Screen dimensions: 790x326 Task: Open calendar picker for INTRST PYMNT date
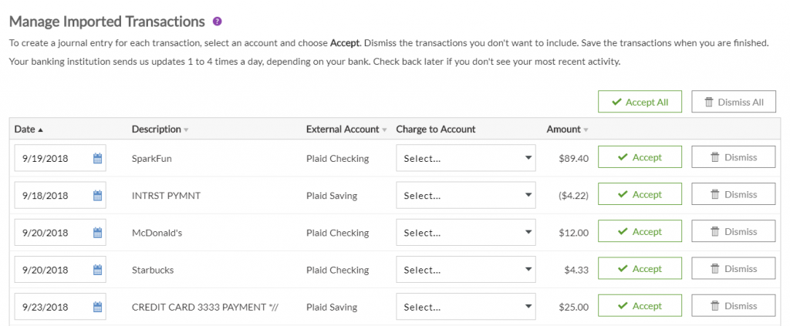98,196
